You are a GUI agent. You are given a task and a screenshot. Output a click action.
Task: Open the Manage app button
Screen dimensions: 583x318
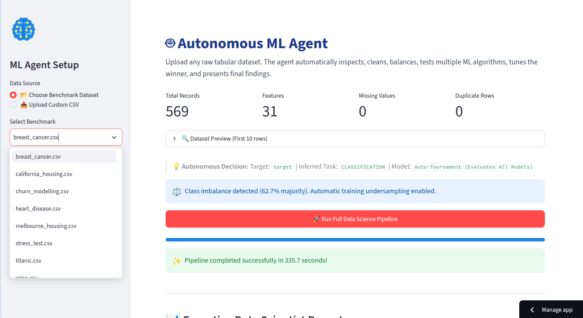[x=551, y=309]
